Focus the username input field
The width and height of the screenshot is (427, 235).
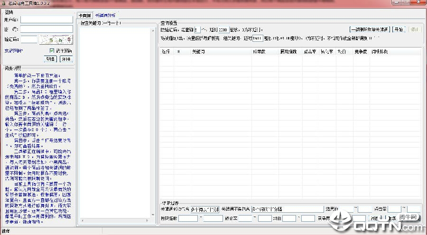(46, 19)
